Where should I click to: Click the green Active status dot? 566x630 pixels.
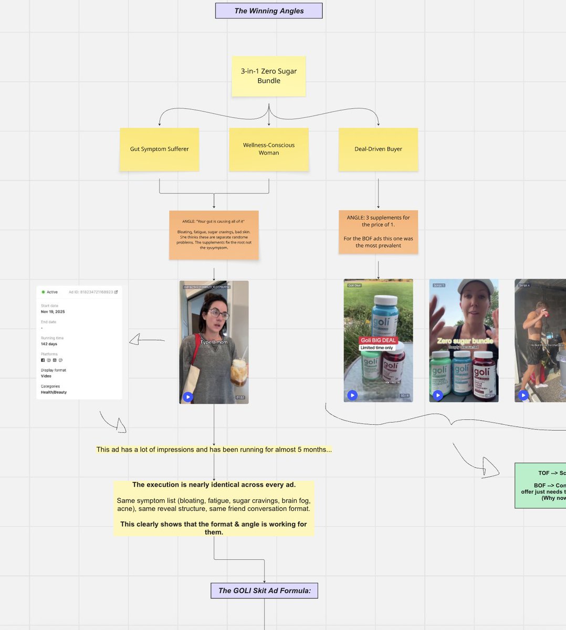[x=43, y=292]
